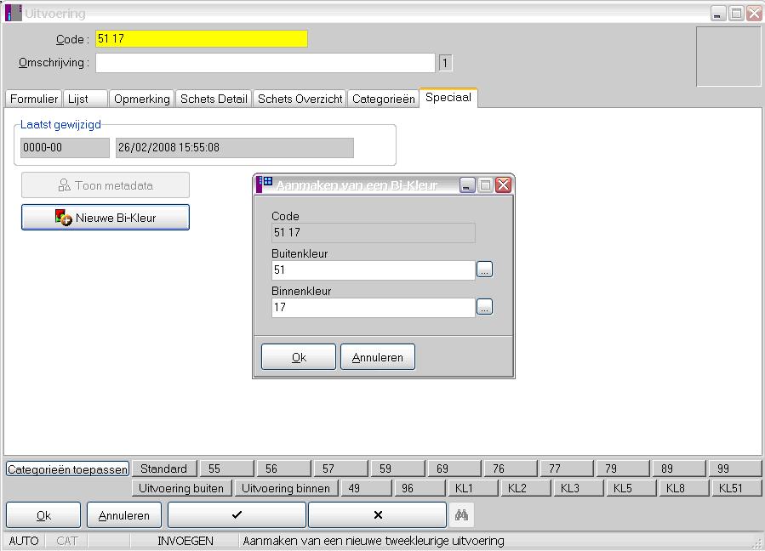Open the Buitenkleur browse button
This screenshot has width=765, height=551.
click(x=484, y=270)
